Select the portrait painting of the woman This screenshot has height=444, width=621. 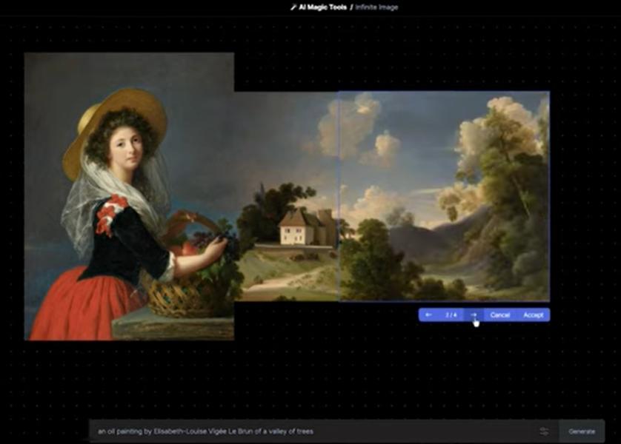pyautogui.click(x=129, y=197)
